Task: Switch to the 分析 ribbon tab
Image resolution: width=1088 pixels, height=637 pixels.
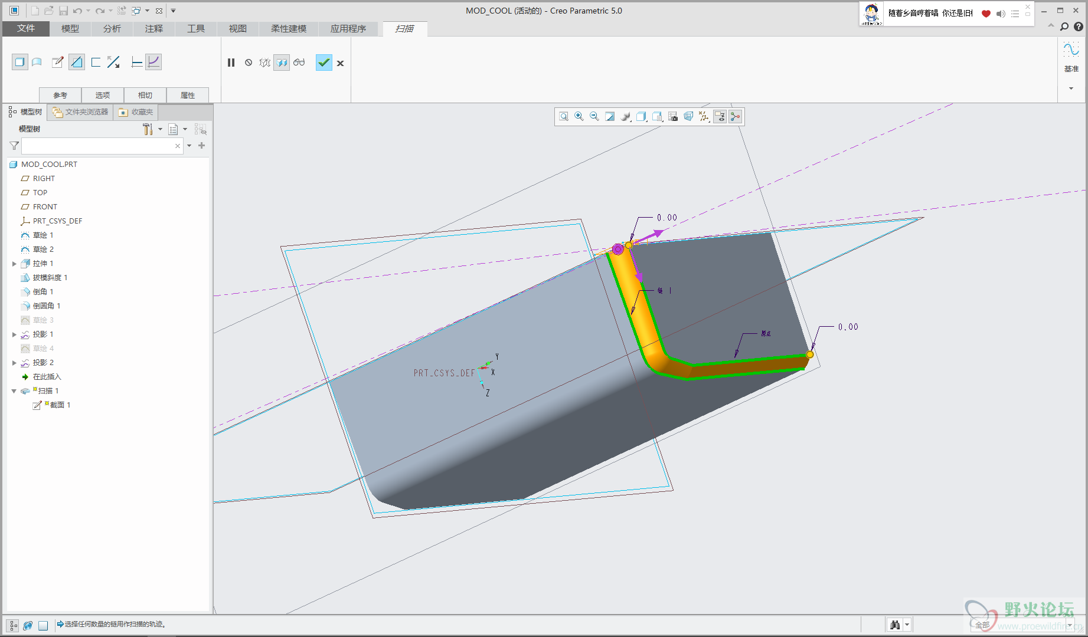Action: coord(112,28)
